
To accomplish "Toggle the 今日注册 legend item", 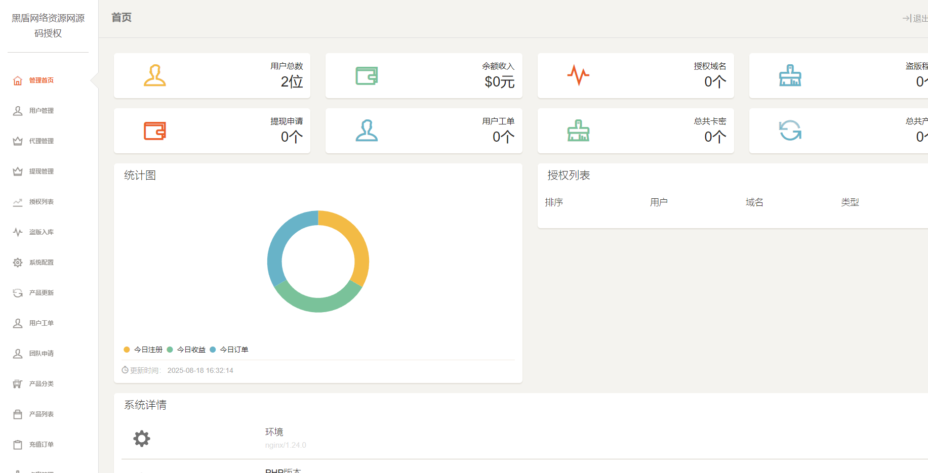I will (143, 350).
